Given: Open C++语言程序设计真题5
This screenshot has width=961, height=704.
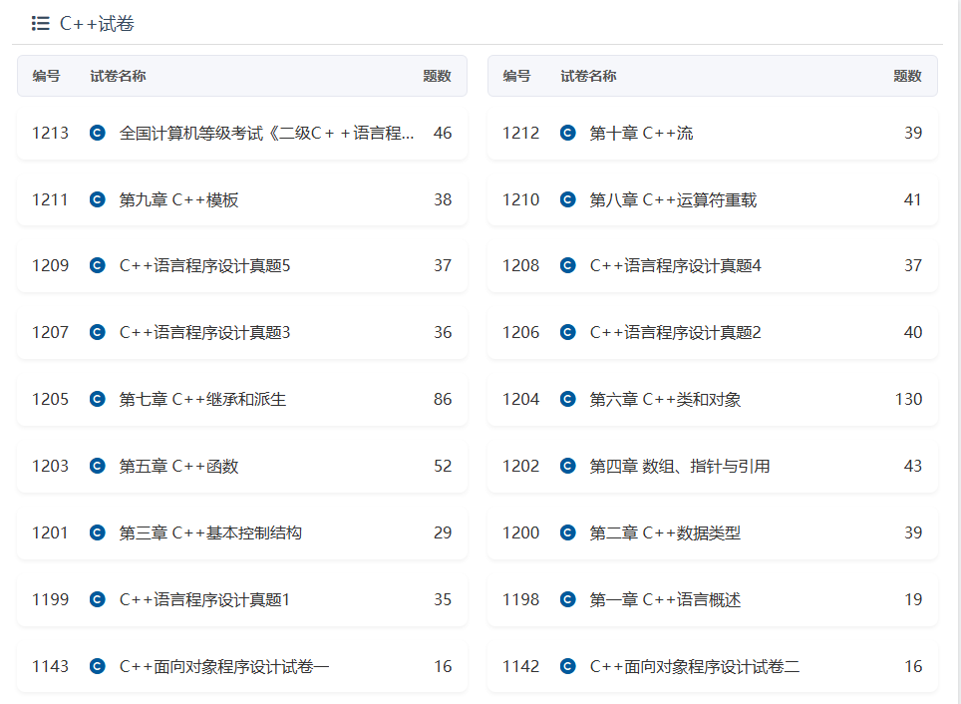Looking at the screenshot, I should click(204, 265).
